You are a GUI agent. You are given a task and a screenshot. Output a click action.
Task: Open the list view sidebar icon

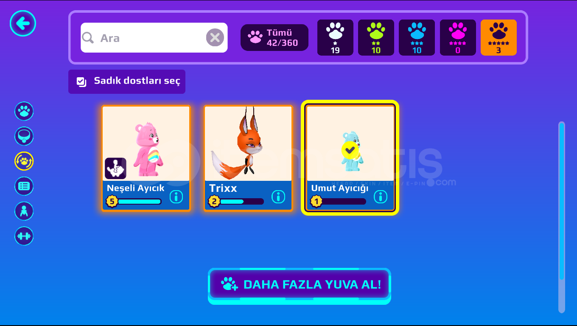click(24, 186)
